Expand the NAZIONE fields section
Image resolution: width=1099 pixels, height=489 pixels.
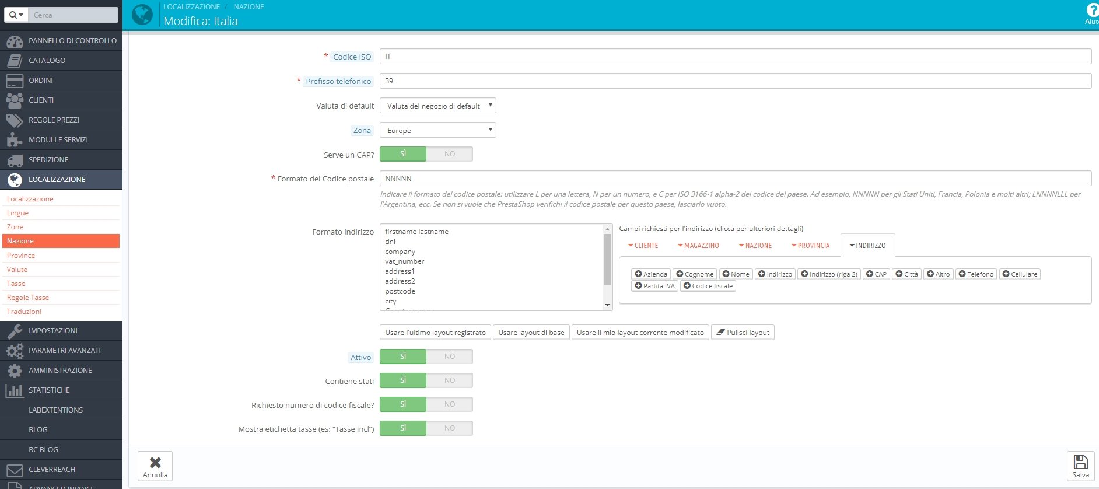click(x=755, y=246)
